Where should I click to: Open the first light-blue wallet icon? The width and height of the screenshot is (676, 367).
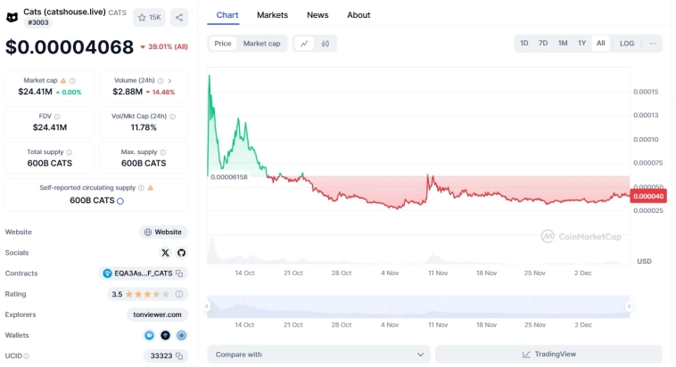149,335
